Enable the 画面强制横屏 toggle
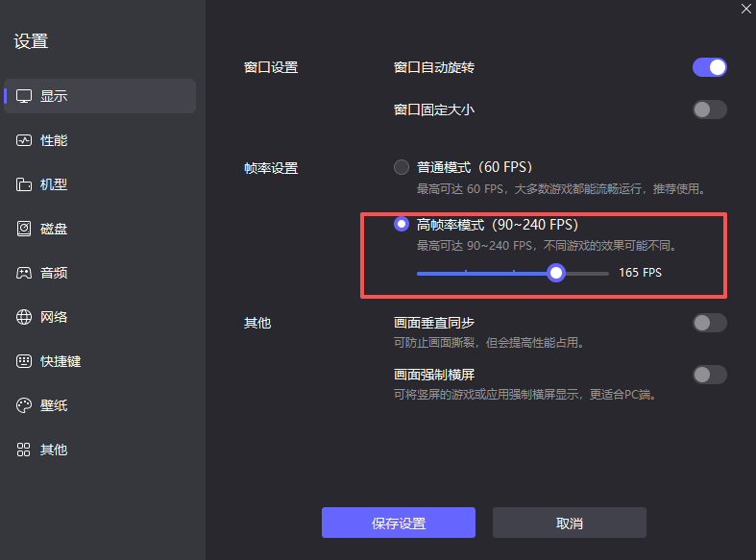This screenshot has width=756, height=560. pos(709,375)
